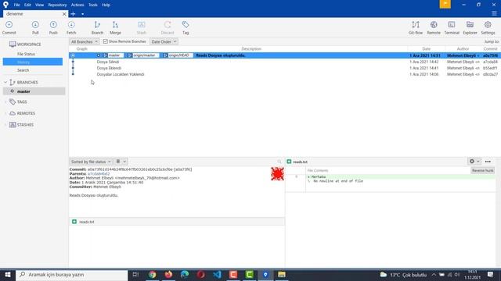Open the diff gear options dropdown
Screen dimensions: 501x281
[x=474, y=162]
